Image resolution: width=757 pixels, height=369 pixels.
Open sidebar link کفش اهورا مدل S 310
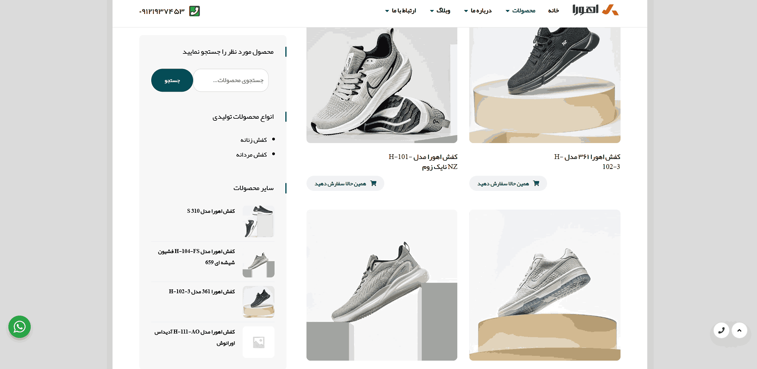[x=211, y=211]
